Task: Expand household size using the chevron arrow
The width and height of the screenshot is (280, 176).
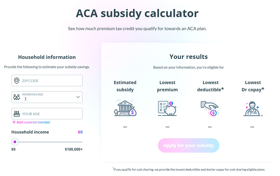Action: pyautogui.click(x=78, y=97)
